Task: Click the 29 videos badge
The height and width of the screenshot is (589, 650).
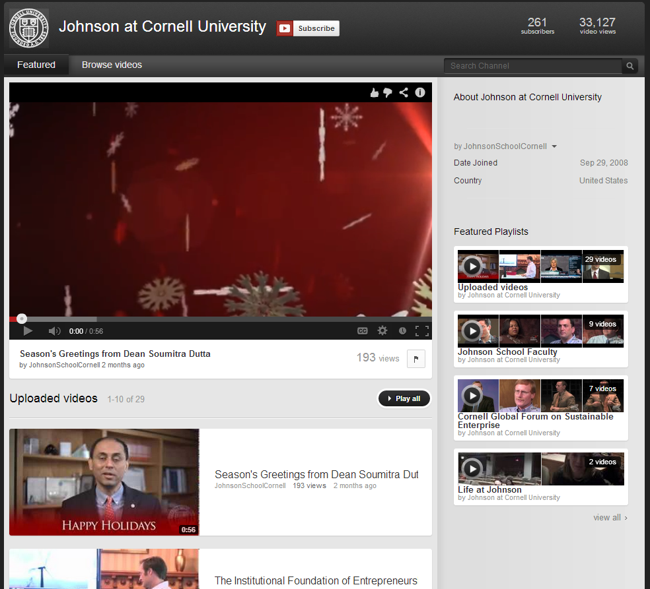Action: pyautogui.click(x=600, y=259)
